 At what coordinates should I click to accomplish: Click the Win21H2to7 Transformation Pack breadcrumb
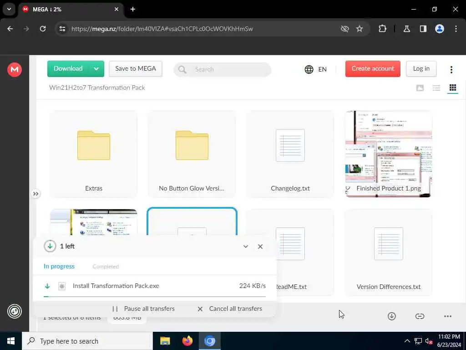coord(97,88)
